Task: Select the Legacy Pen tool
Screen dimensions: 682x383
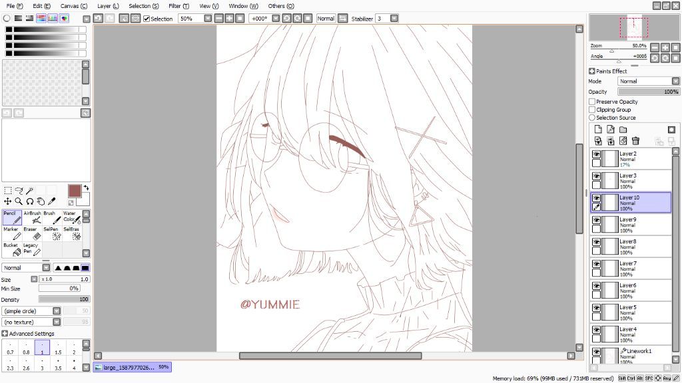Action: (x=32, y=250)
